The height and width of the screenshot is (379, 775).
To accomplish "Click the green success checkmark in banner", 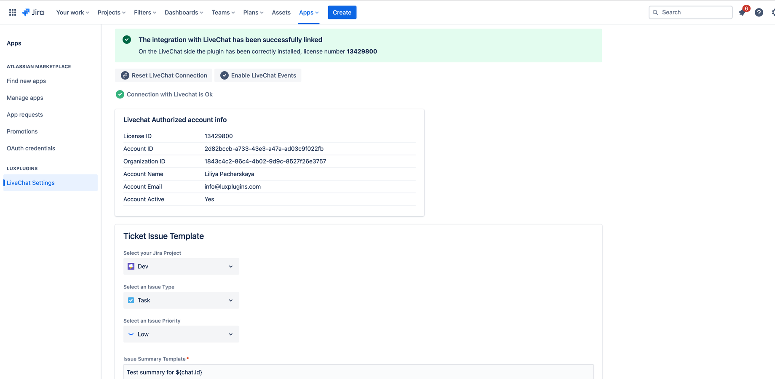I will coord(127,40).
